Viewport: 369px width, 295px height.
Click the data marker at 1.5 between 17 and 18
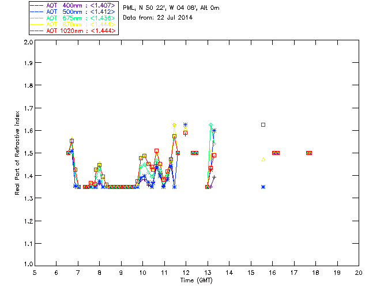(x=309, y=153)
